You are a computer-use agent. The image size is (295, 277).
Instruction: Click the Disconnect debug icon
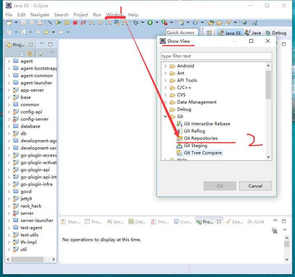coord(83,23)
